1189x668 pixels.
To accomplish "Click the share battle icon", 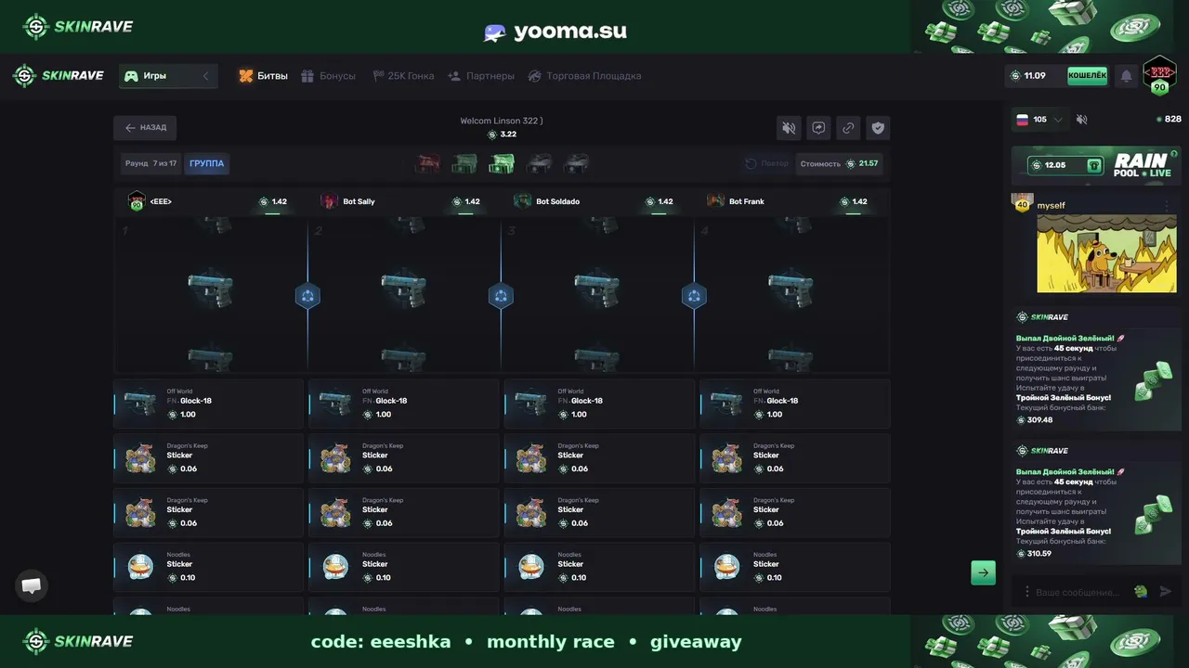I will pyautogui.click(x=818, y=128).
